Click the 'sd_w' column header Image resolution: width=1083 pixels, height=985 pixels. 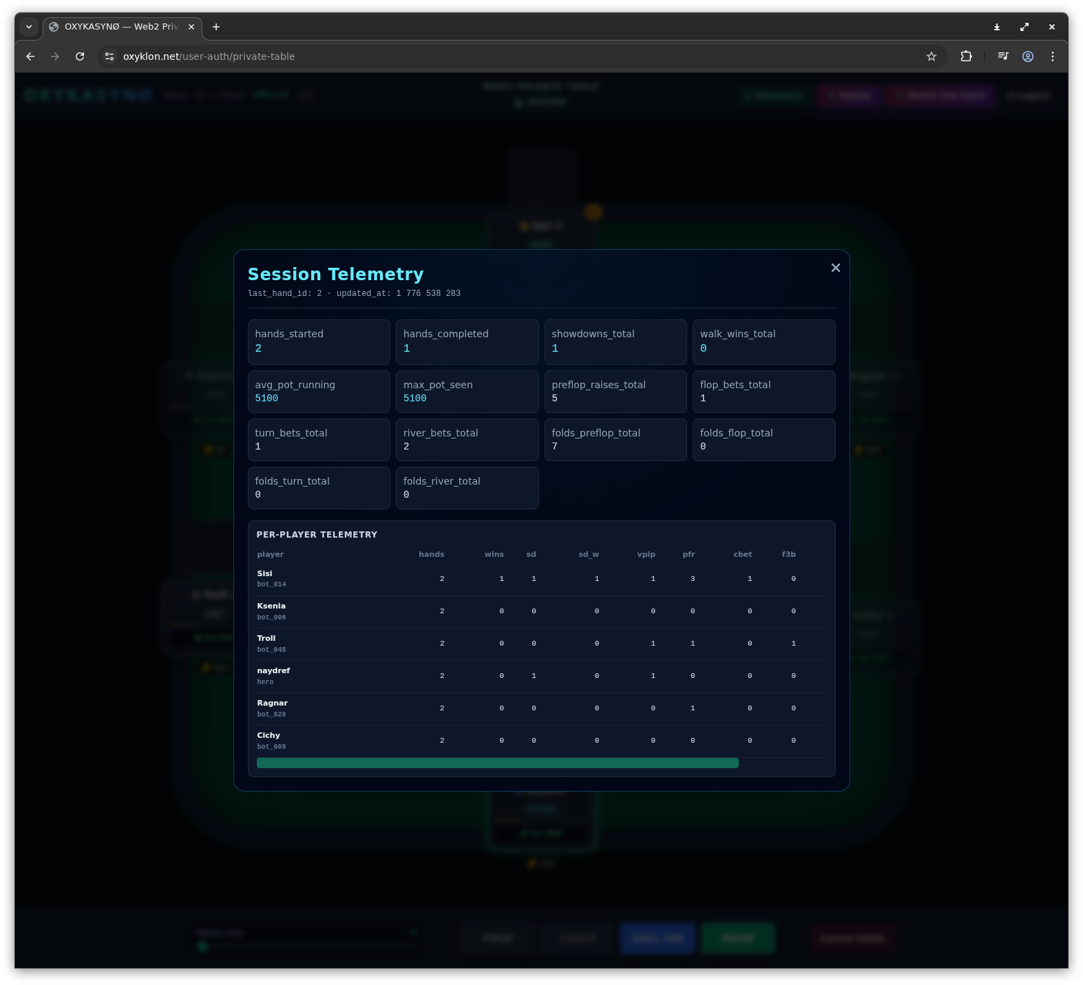coord(589,554)
